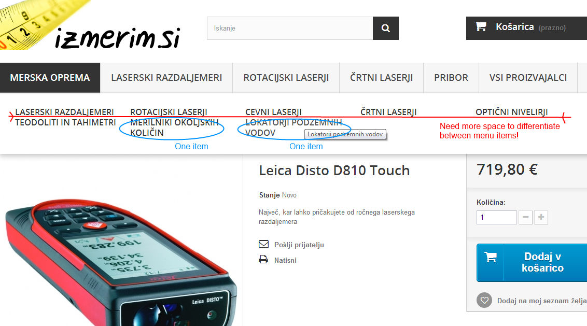The image size is (587, 326).
Task: Open the Optični nivelirji submenu link
Action: point(511,112)
